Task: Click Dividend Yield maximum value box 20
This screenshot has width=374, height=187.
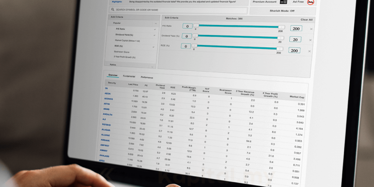Action: (x=295, y=39)
